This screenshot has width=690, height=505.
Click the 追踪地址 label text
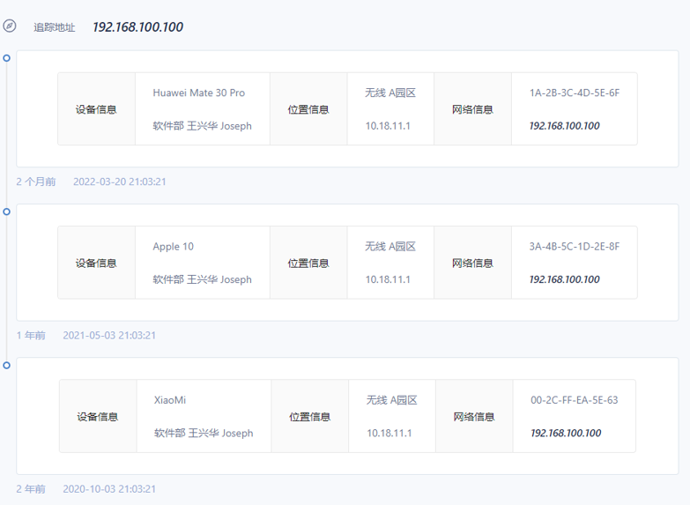pyautogui.click(x=54, y=27)
